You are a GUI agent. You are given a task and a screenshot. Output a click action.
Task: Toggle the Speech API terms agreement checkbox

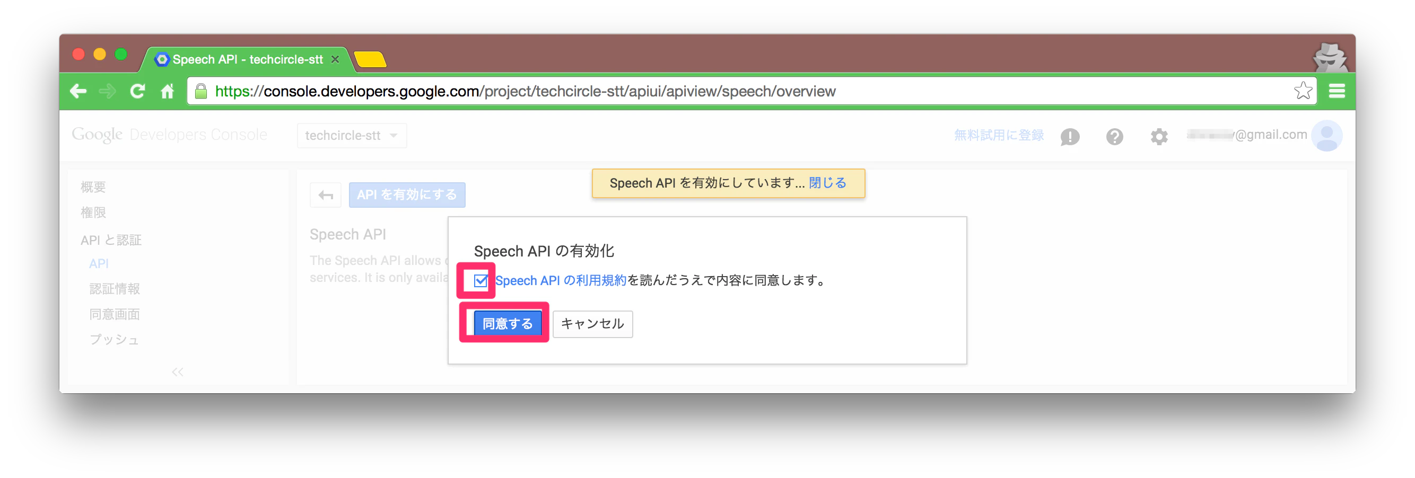pyautogui.click(x=480, y=281)
